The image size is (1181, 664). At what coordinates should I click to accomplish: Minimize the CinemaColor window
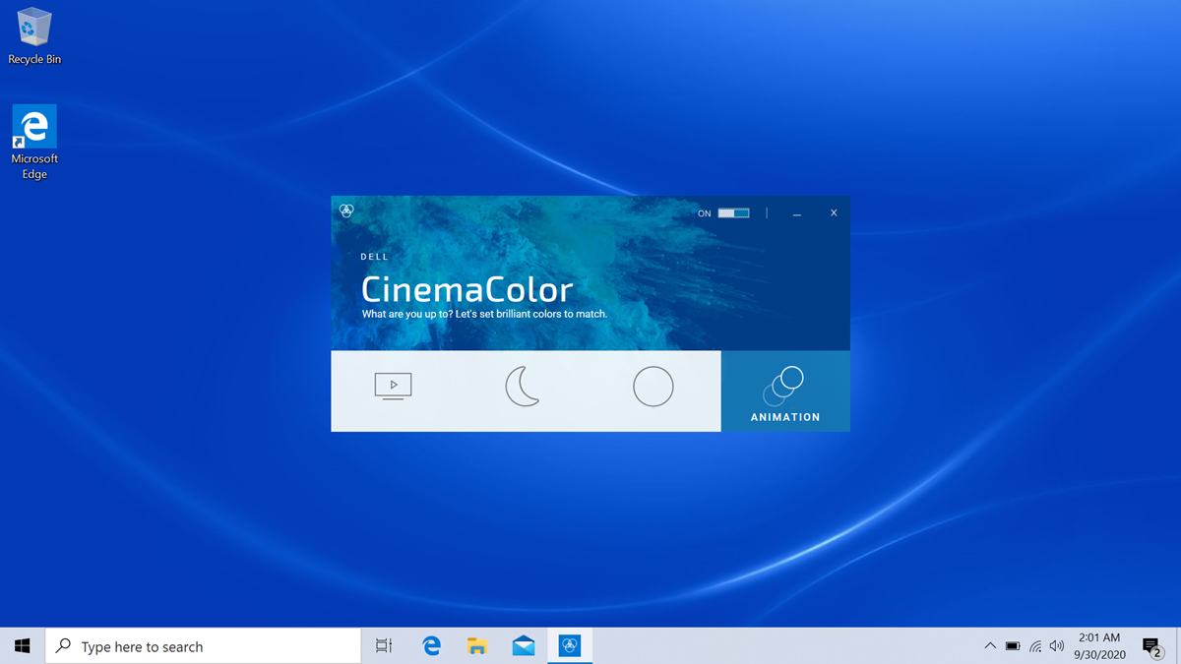click(797, 213)
